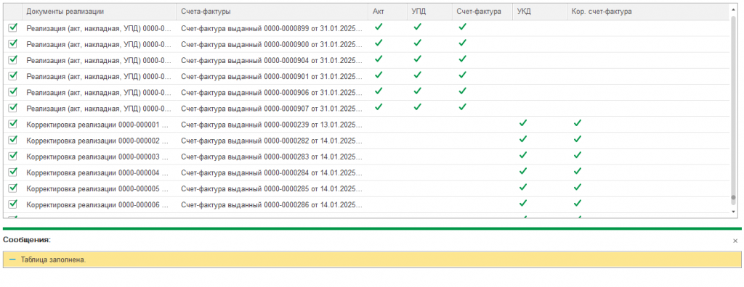The height and width of the screenshot is (287, 744).
Task: Click УПД checkmark for invoice 0000-0000904
Action: pos(417,59)
